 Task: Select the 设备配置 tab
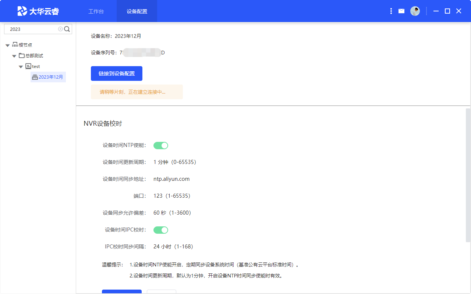click(137, 11)
